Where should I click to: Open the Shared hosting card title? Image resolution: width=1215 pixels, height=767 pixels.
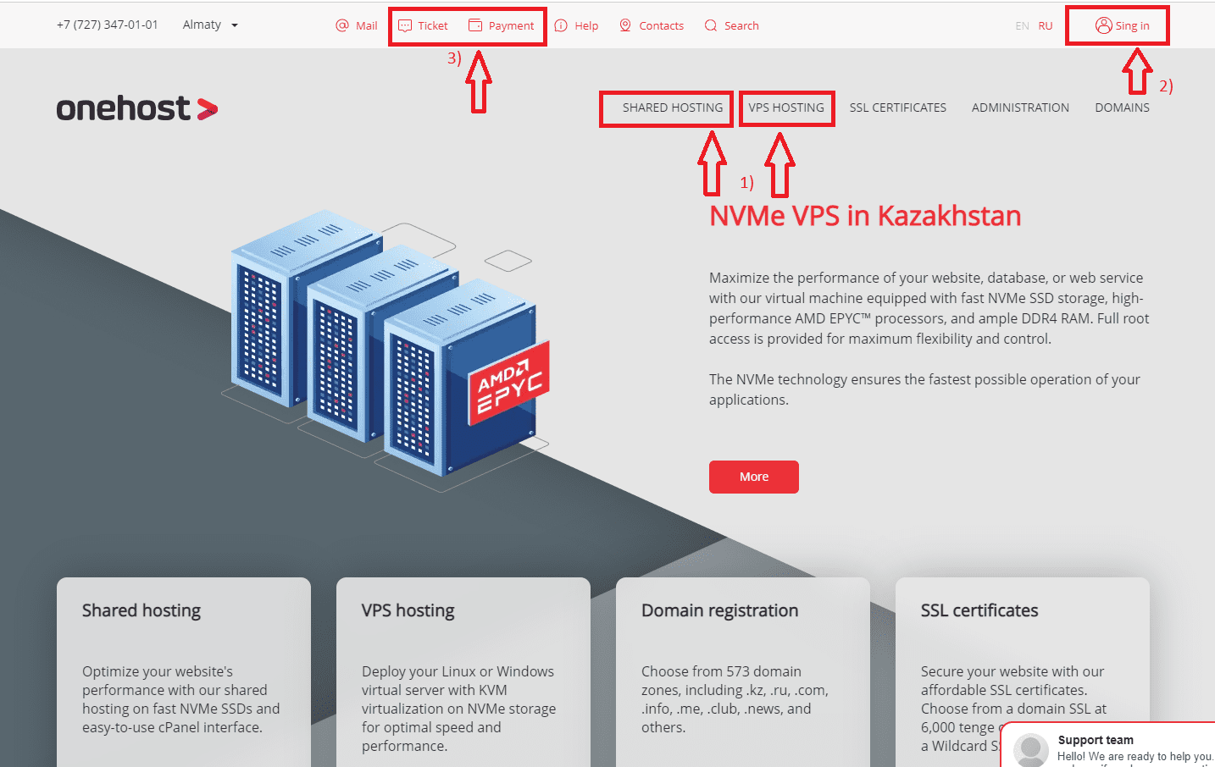(x=141, y=610)
